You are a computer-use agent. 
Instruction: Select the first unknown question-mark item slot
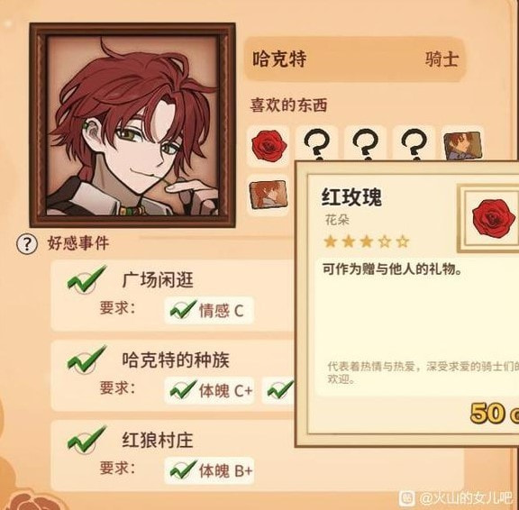[x=317, y=143]
